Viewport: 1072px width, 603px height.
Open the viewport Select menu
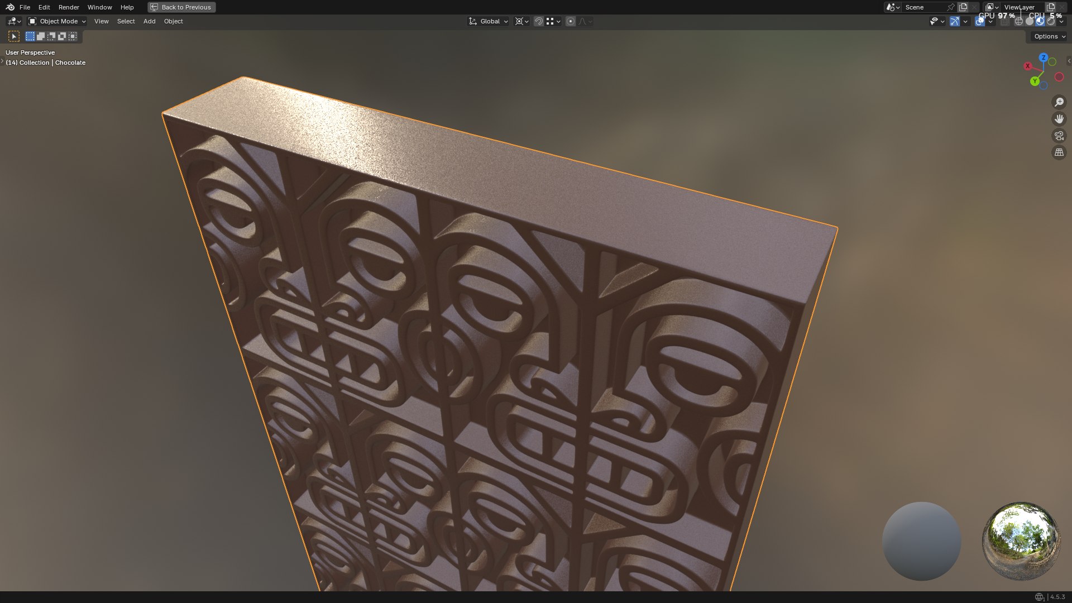point(126,21)
